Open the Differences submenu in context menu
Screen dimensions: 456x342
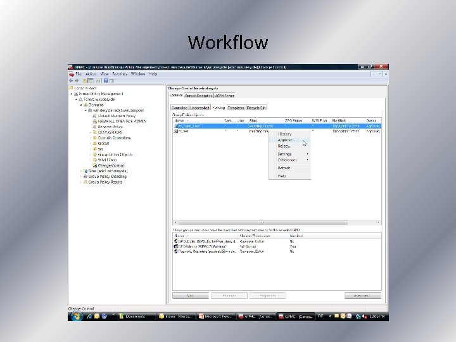(x=289, y=160)
